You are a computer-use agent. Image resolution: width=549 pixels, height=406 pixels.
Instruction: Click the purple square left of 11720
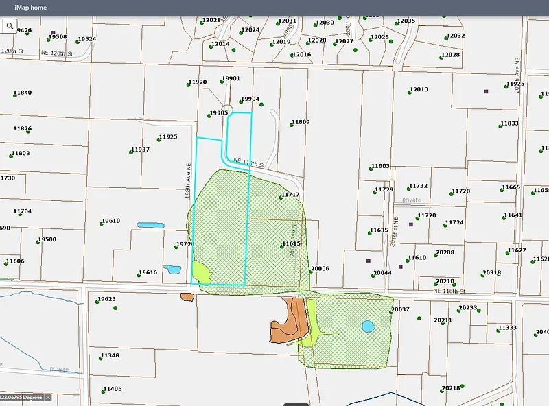(412, 224)
